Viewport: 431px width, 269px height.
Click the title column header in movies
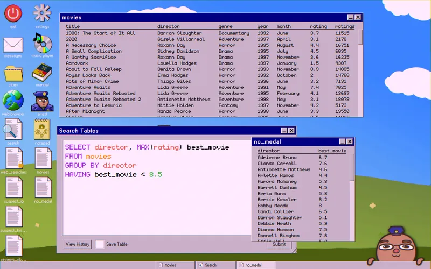pos(73,26)
